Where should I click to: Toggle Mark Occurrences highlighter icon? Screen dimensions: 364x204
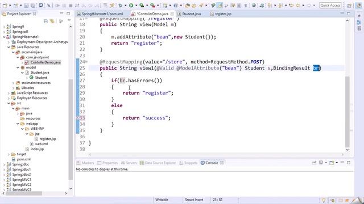(x=220, y=5)
